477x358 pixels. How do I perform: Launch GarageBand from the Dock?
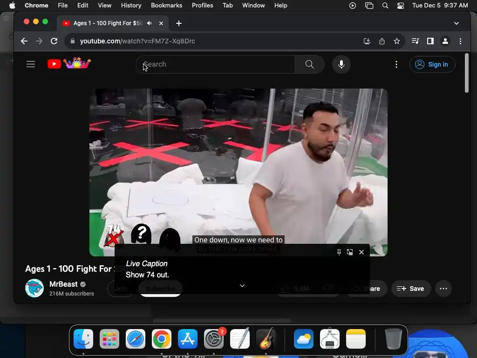point(266,339)
